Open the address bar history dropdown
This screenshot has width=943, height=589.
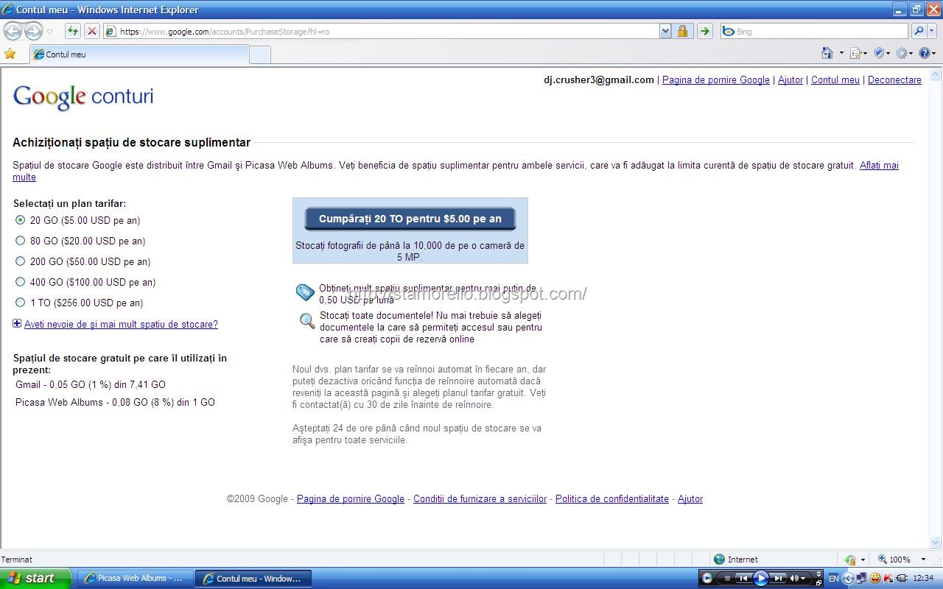(x=665, y=31)
